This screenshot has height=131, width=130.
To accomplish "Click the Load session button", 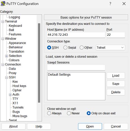I will pyautogui.click(x=116, y=75).
